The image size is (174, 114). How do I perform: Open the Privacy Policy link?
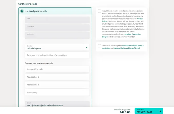[140, 19]
